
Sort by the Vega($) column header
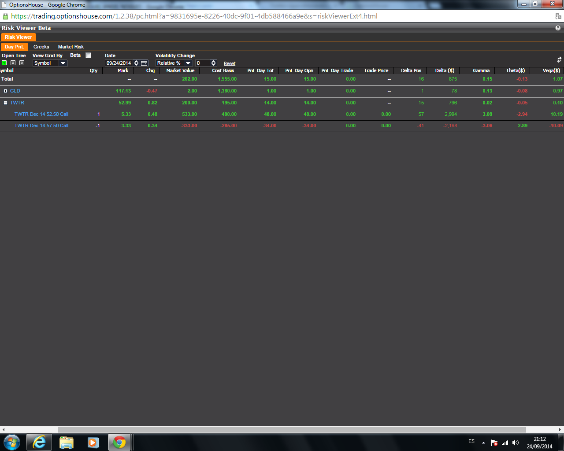click(x=551, y=70)
